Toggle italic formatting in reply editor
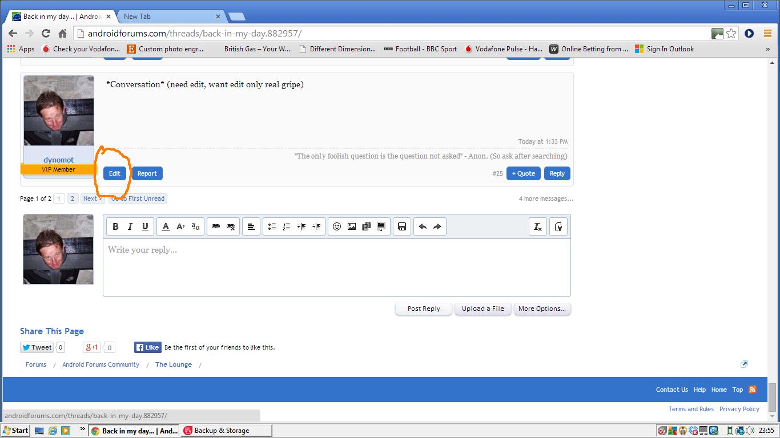Screen dimensions: 780x438 click(x=130, y=226)
